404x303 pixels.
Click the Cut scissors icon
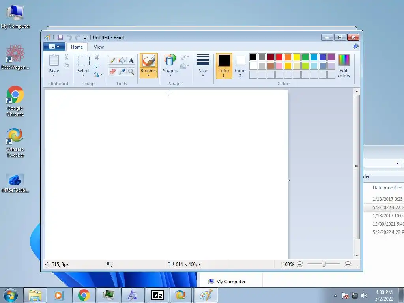click(66, 57)
